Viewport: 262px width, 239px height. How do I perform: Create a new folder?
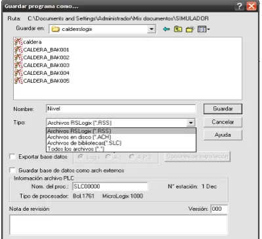[x=190, y=29]
